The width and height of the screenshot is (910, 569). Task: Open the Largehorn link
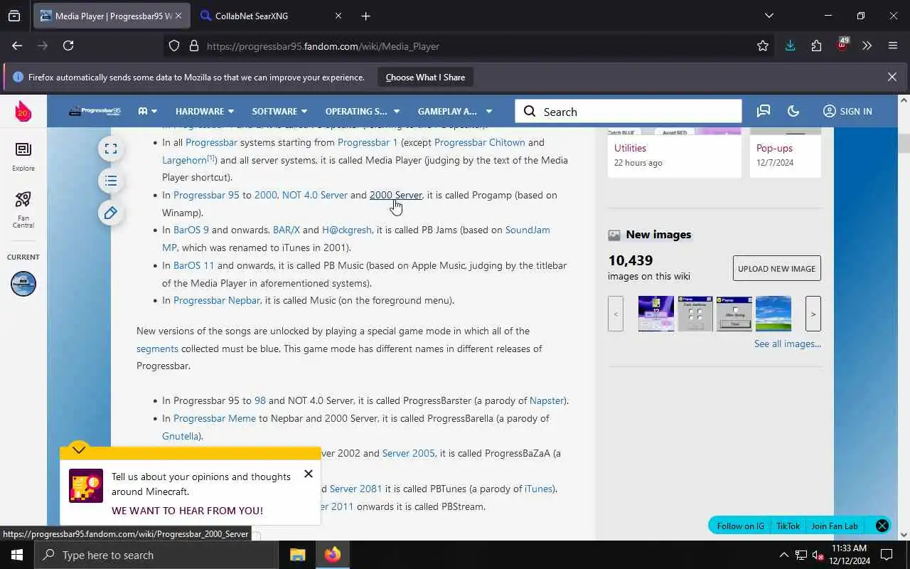184,160
